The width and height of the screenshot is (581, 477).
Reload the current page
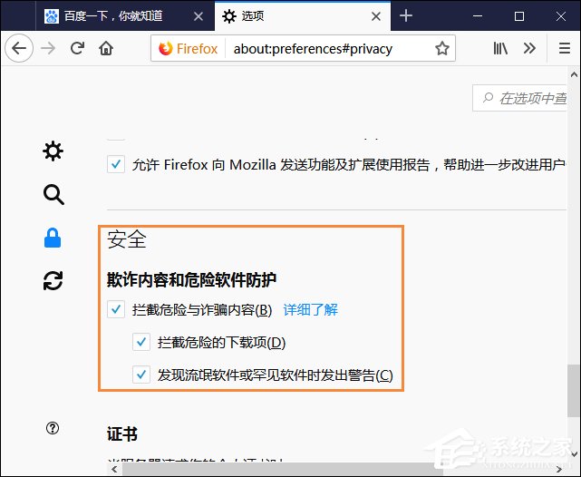click(x=77, y=48)
